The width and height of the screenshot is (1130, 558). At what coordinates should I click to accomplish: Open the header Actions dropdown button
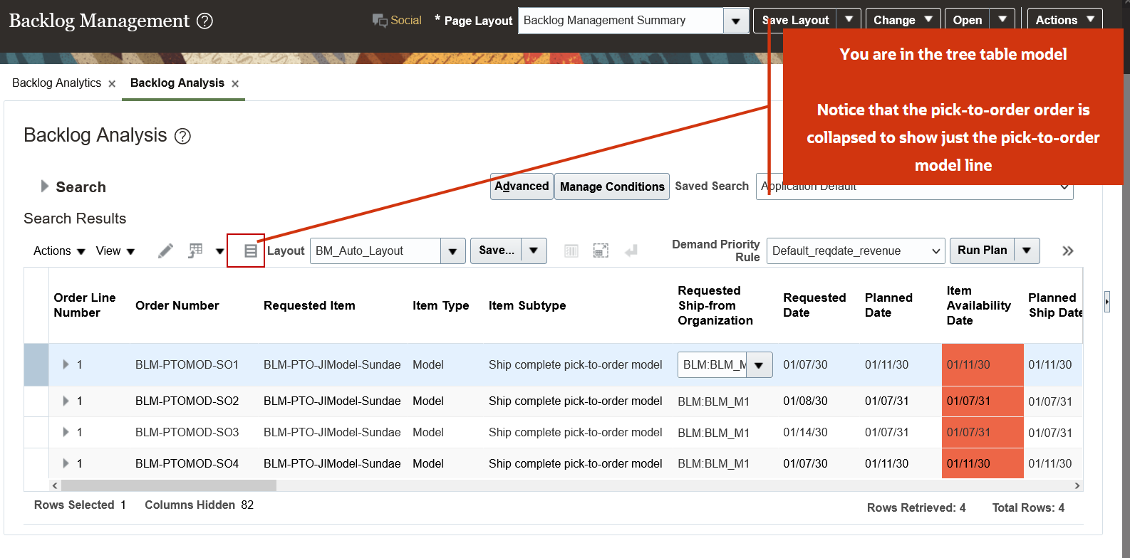click(1064, 20)
